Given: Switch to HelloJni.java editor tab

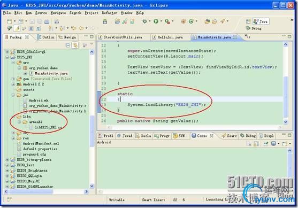Looking at the screenshot, I should point(170,37).
